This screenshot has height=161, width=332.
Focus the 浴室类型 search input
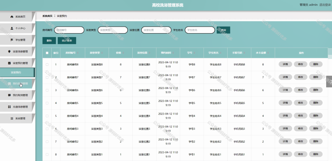pos(113,30)
